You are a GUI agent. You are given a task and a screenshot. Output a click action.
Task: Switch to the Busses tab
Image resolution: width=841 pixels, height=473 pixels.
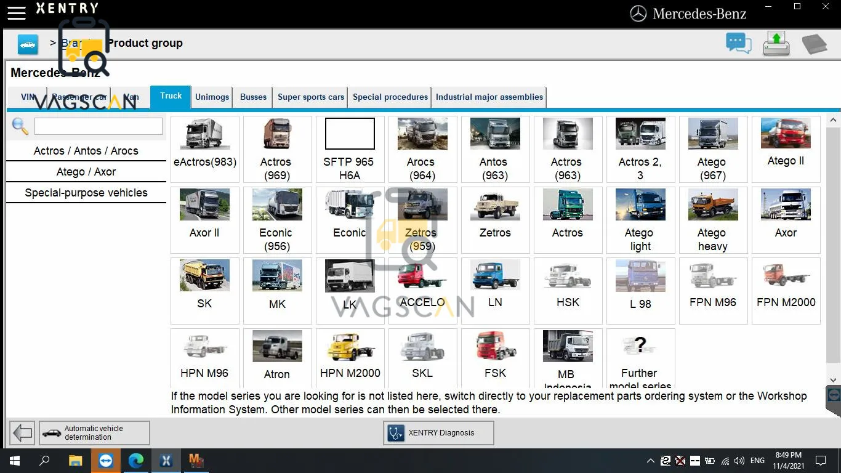pos(253,97)
